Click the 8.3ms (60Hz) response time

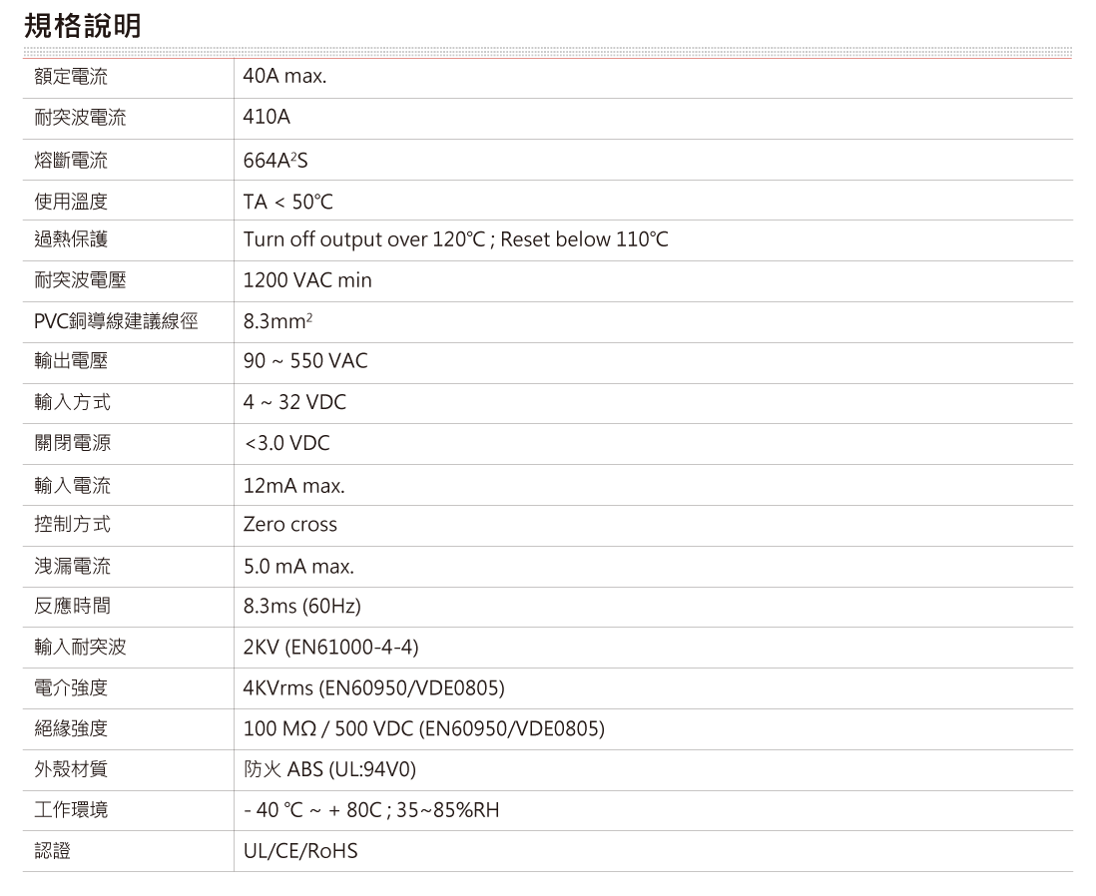point(302,606)
